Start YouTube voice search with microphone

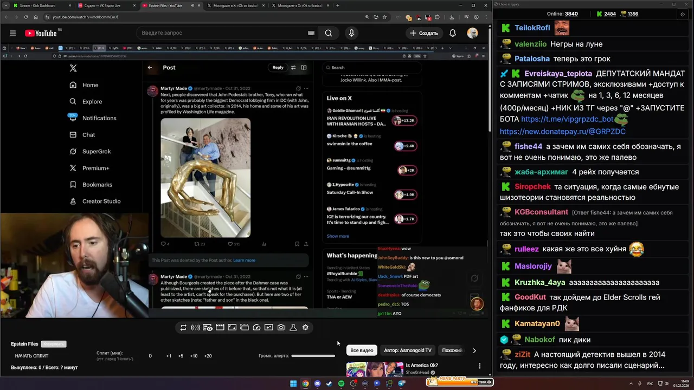click(351, 33)
